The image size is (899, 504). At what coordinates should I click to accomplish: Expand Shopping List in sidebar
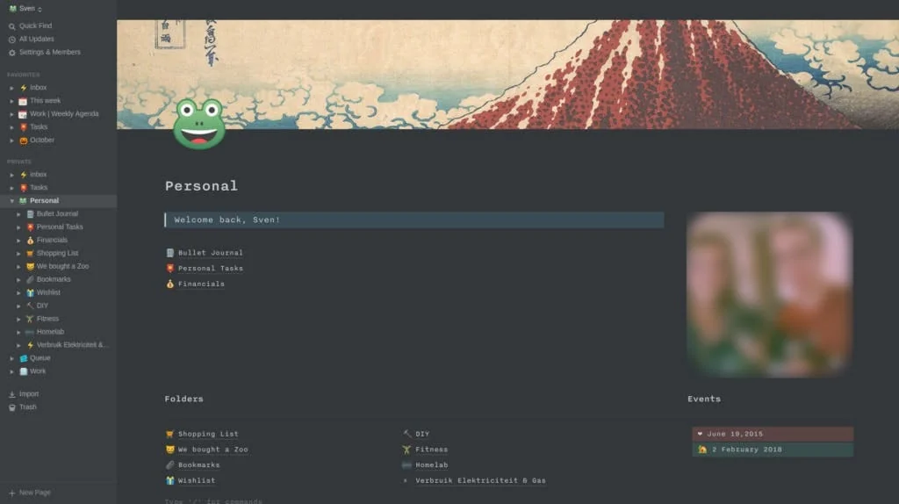click(18, 254)
